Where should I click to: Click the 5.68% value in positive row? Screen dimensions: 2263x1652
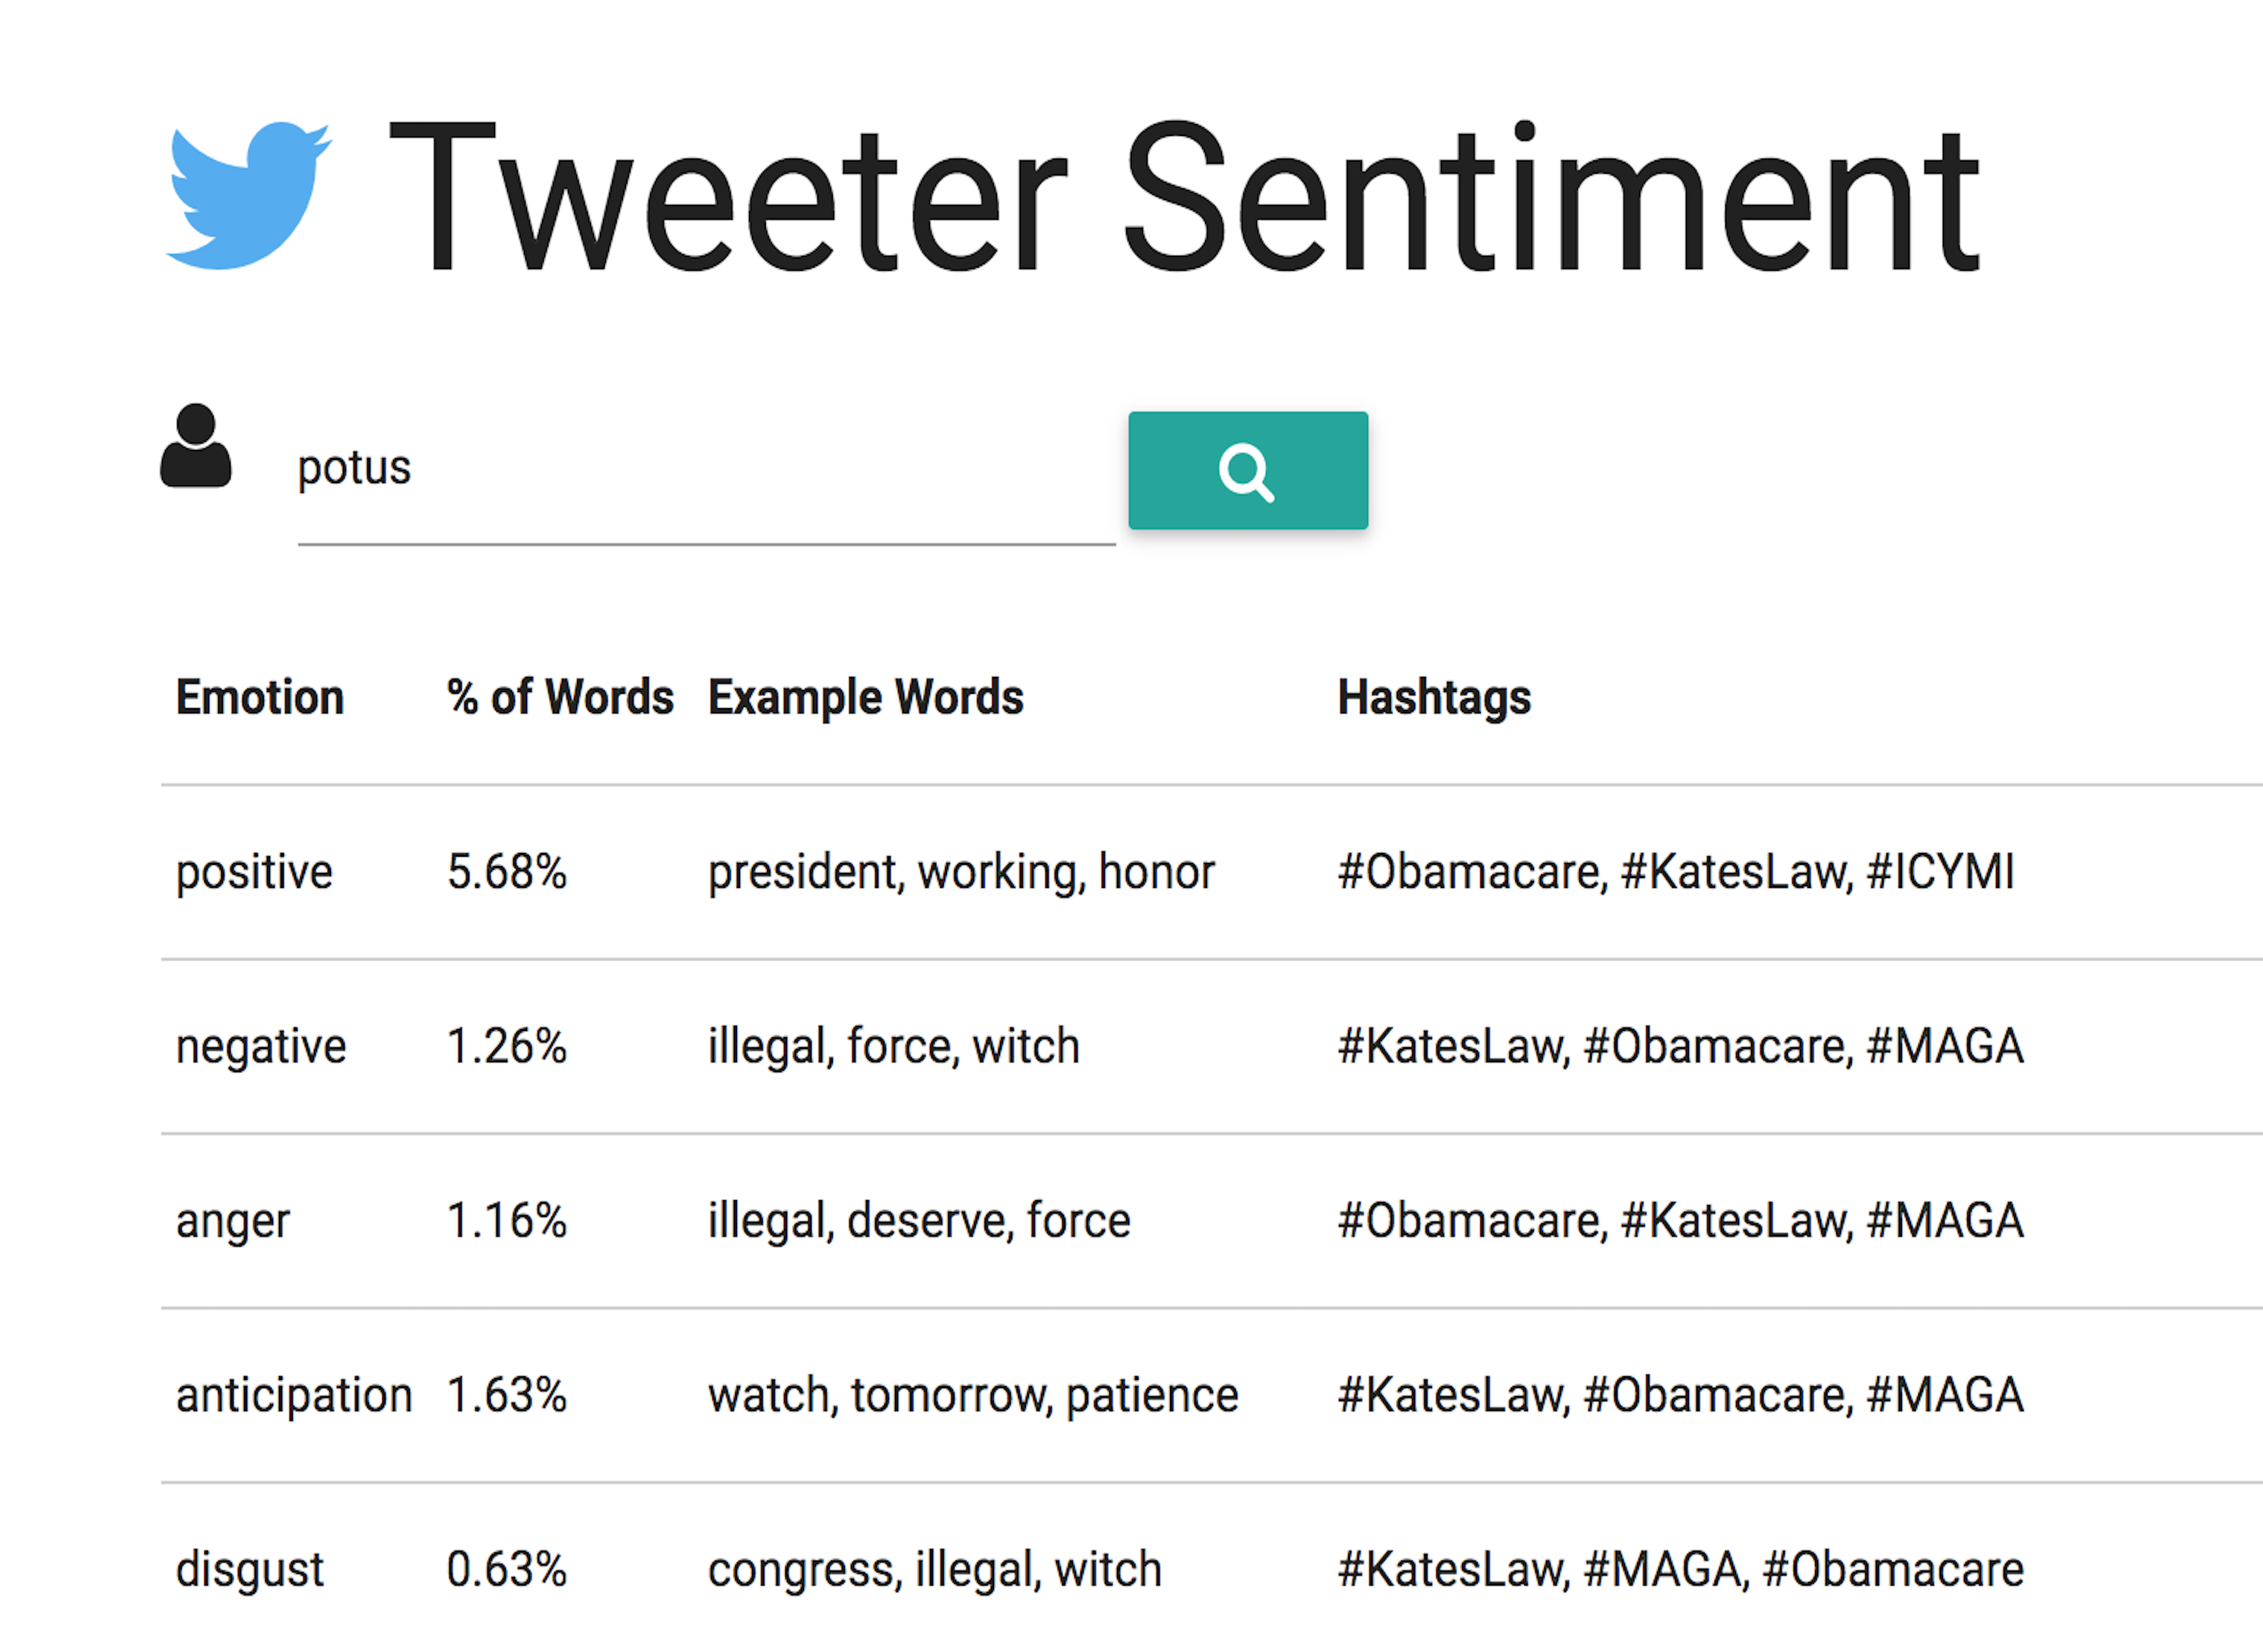507,872
